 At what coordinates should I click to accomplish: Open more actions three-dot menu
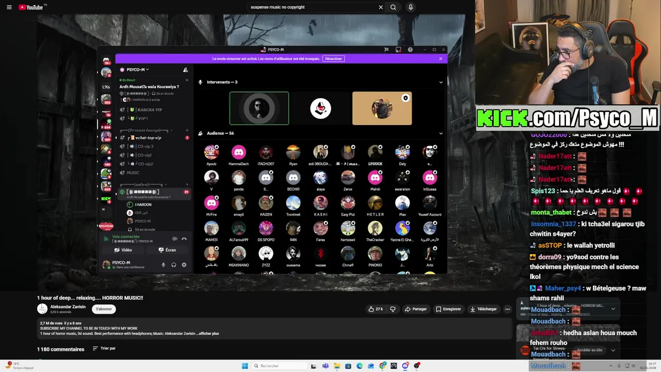point(508,309)
